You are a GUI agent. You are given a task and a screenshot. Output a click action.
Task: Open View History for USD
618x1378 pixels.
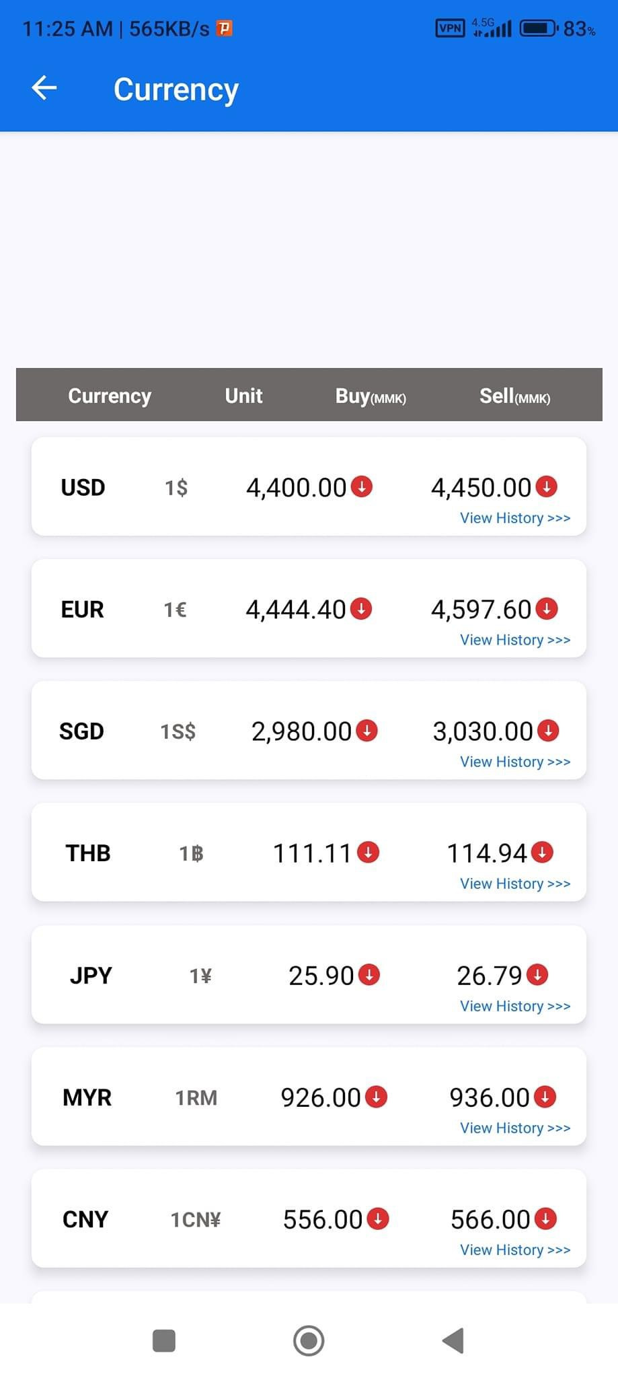click(515, 518)
